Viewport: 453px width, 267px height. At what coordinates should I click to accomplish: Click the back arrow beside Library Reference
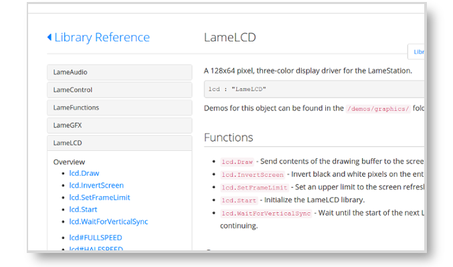(x=50, y=37)
